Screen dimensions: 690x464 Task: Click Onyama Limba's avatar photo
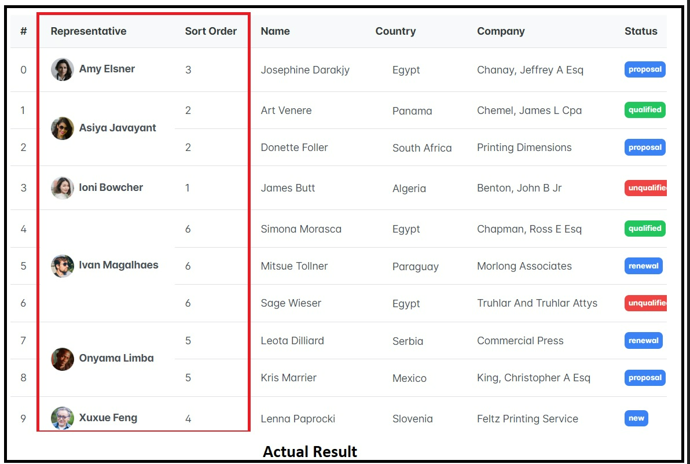click(62, 359)
